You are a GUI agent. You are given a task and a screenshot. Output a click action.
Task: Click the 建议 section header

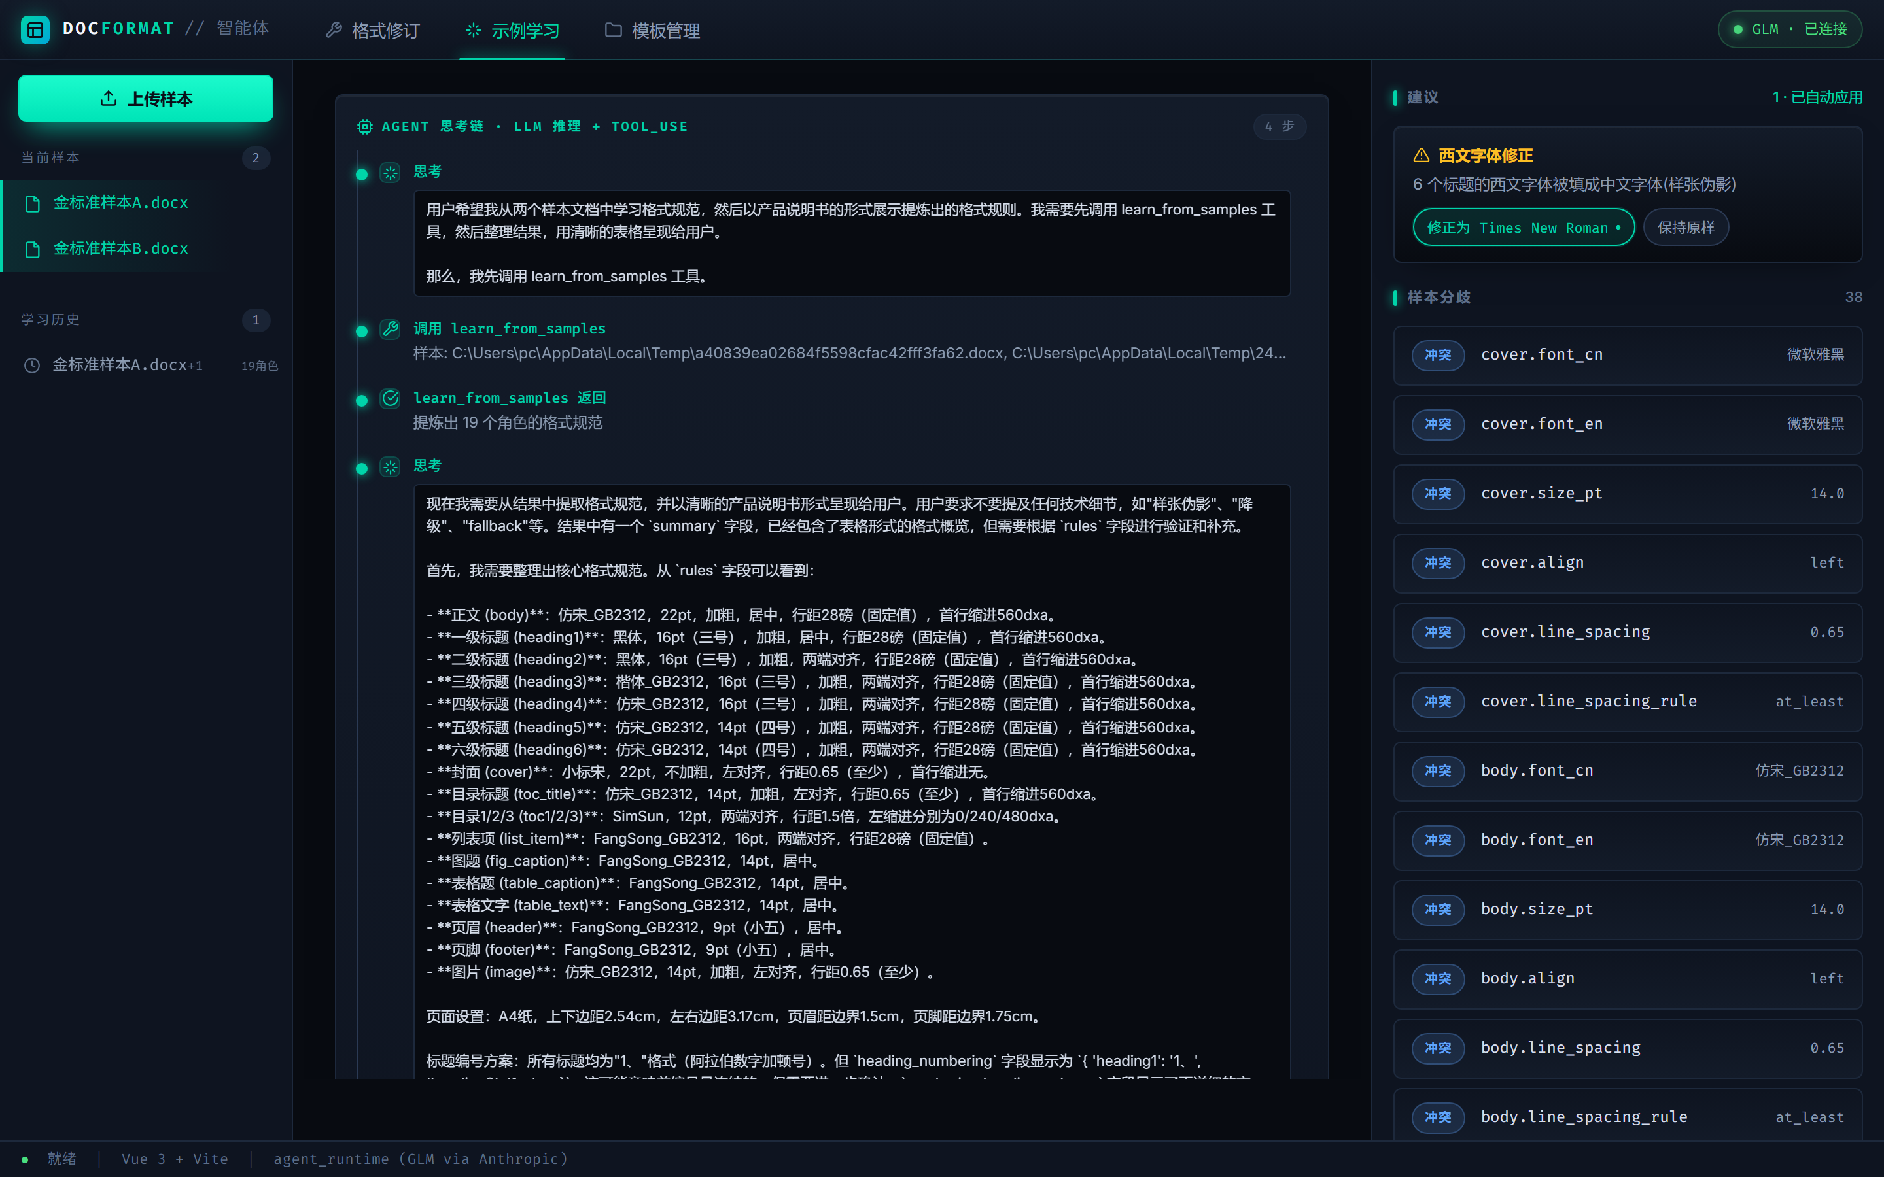(x=1422, y=97)
